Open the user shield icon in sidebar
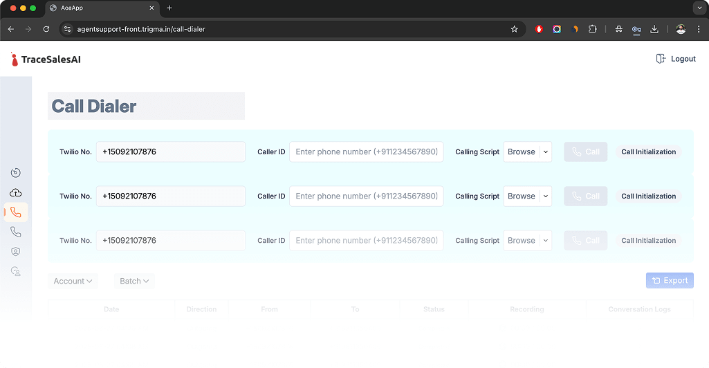 point(15,252)
